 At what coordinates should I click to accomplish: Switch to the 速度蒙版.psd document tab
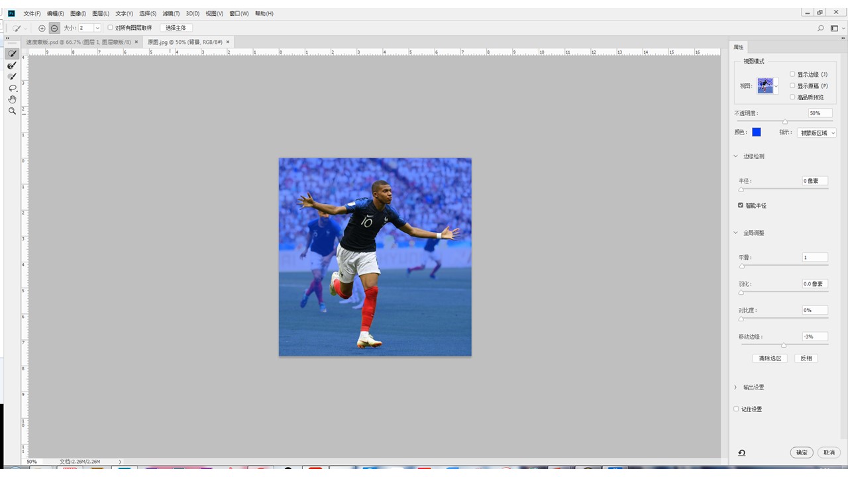pyautogui.click(x=78, y=42)
